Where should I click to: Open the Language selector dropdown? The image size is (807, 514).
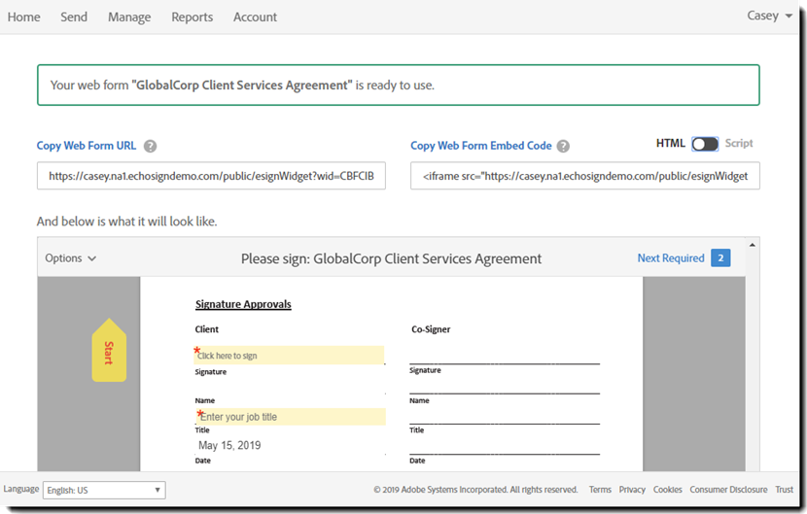click(104, 491)
